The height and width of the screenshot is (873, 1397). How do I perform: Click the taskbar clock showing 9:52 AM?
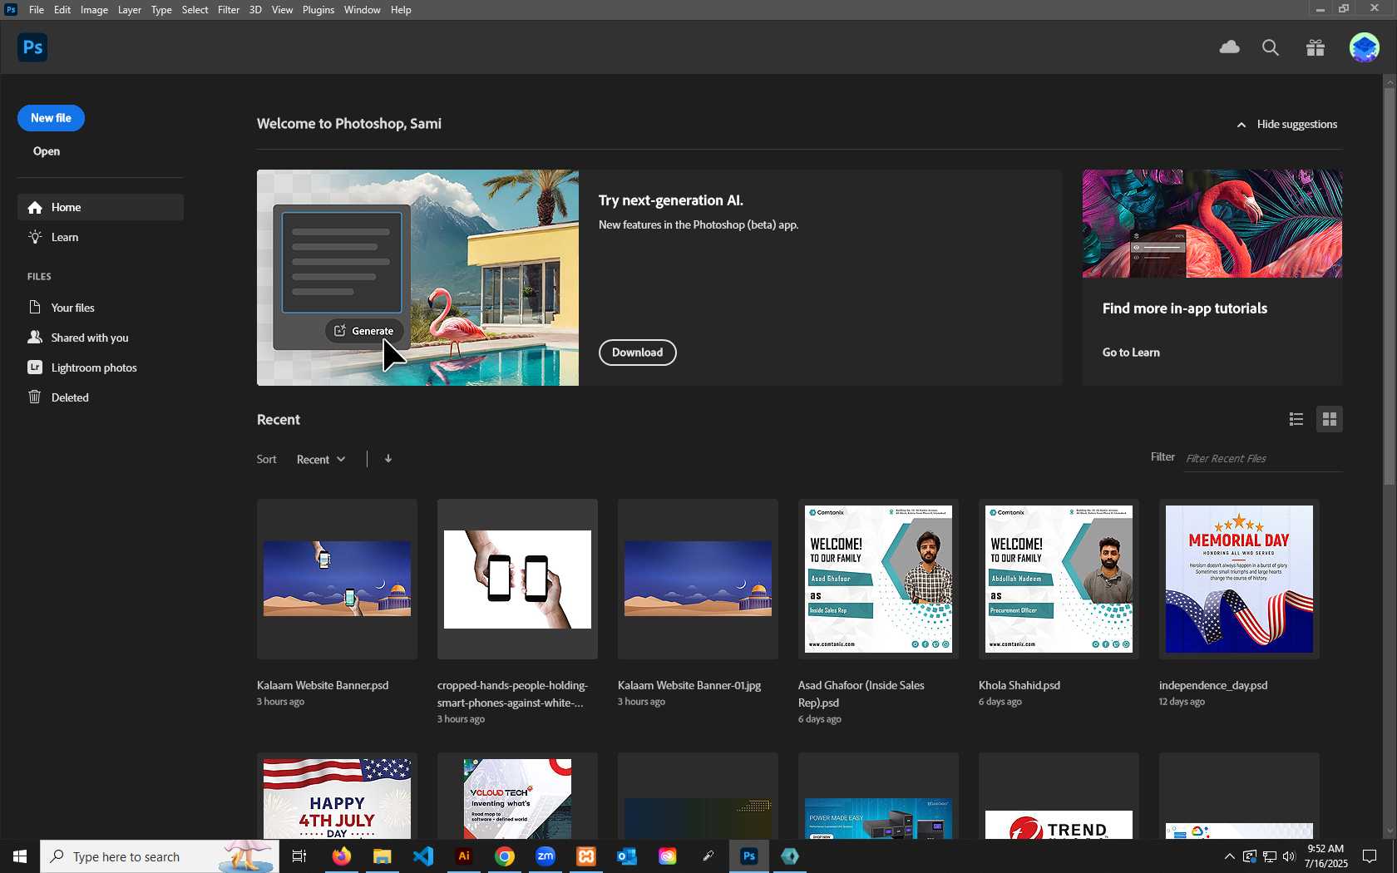pyautogui.click(x=1325, y=856)
